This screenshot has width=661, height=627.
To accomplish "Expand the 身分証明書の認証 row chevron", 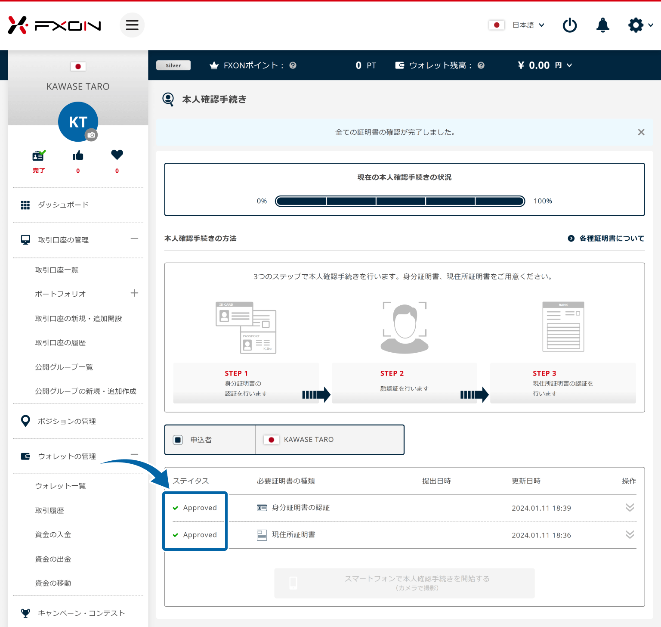I will pyautogui.click(x=630, y=508).
